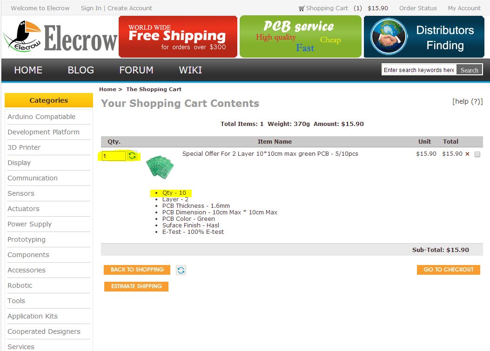This screenshot has height=351, width=490.
Task: Tick the checkbox at the end of the item row
Action: (x=477, y=154)
